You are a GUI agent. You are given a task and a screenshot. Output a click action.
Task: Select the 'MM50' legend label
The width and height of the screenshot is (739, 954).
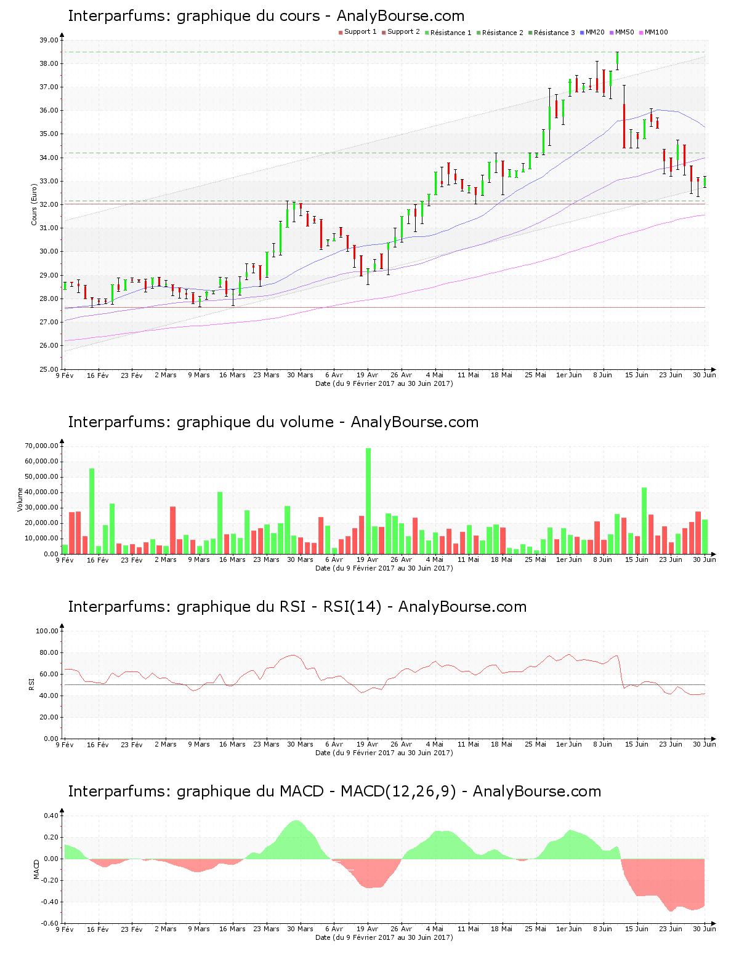[x=624, y=32]
